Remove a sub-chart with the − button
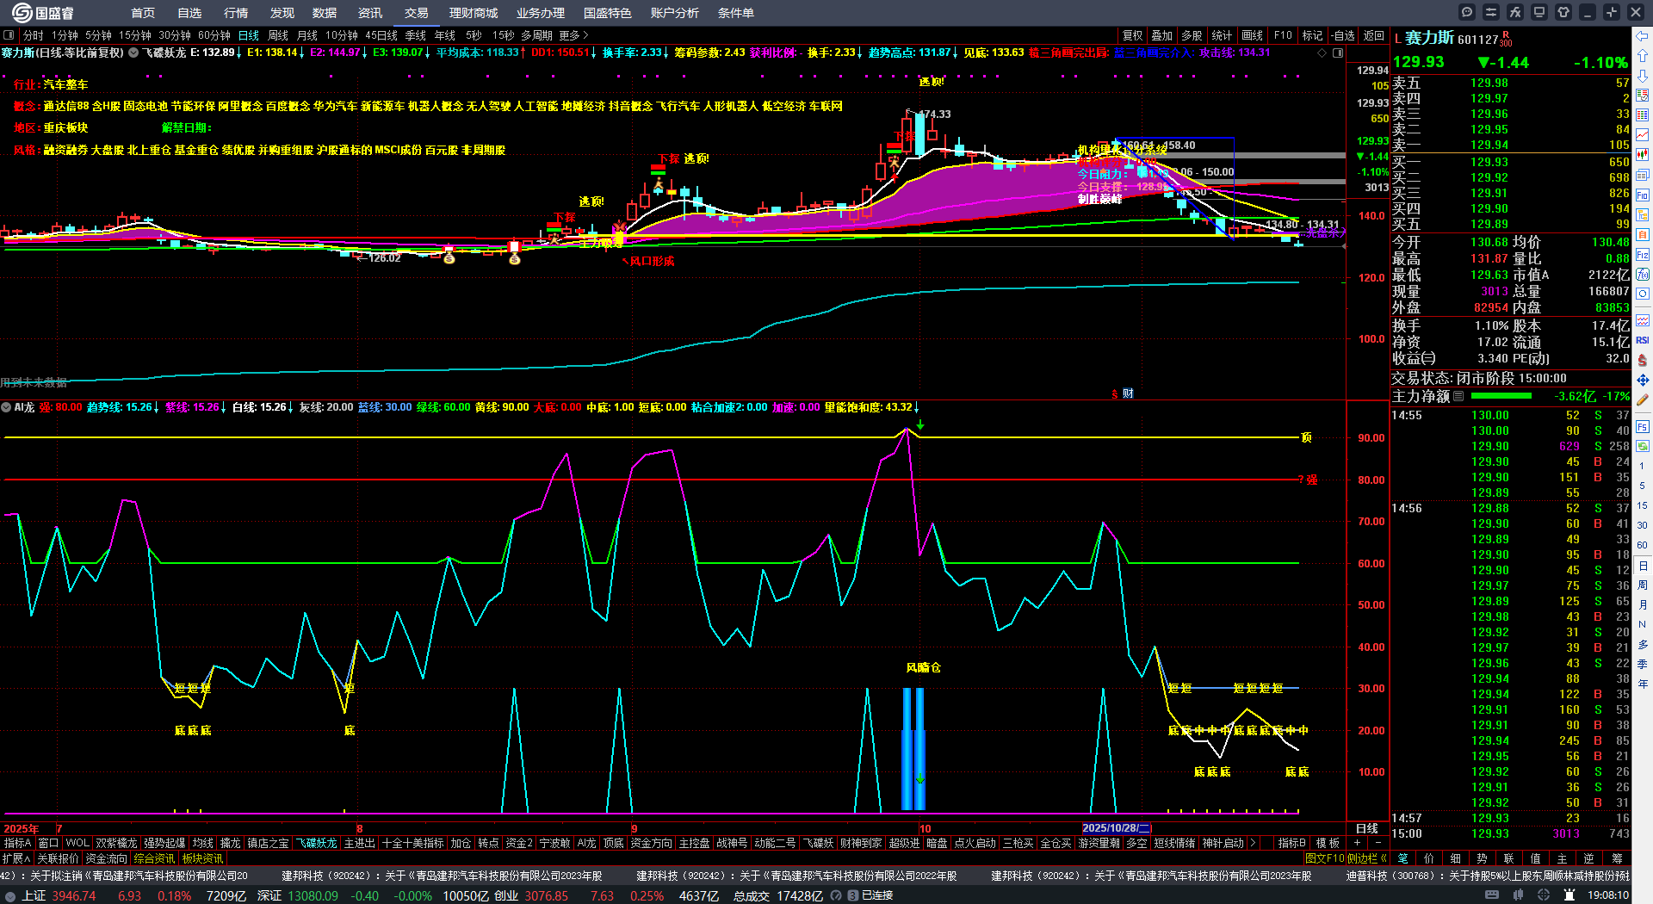 (x=1377, y=843)
